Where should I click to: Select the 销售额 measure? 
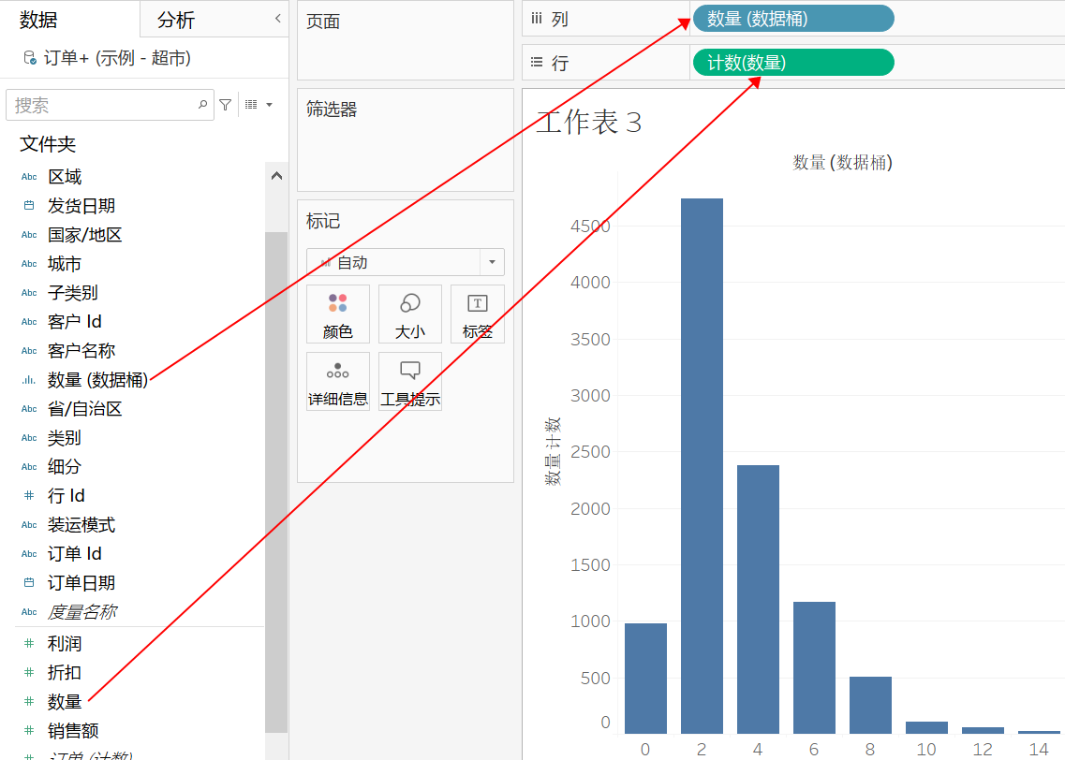(73, 731)
